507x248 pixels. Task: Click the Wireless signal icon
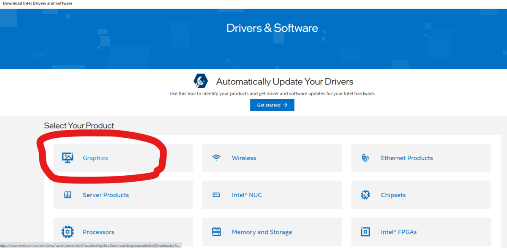pos(216,158)
